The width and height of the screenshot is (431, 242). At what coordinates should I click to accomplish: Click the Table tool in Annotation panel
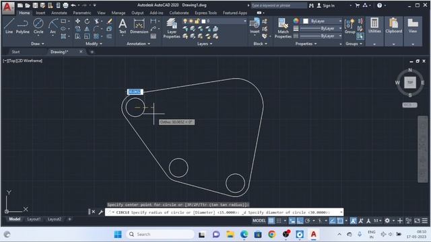pos(154,36)
